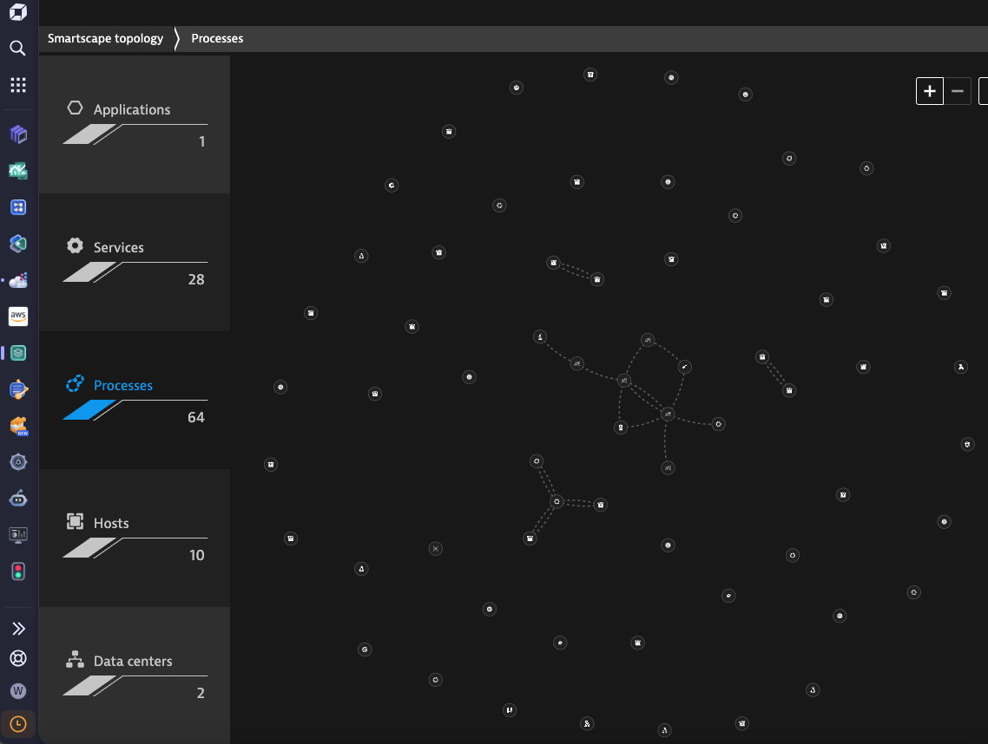The width and height of the screenshot is (988, 744).
Task: Click the AWS icon in the sidebar
Action: point(17,317)
